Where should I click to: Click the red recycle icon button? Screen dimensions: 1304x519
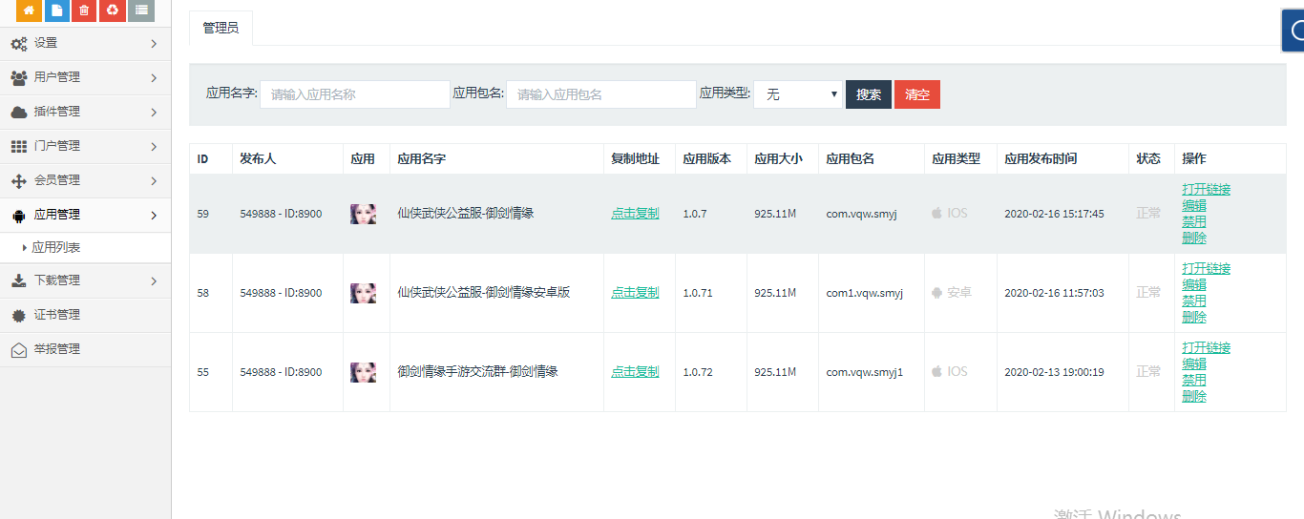(x=113, y=10)
